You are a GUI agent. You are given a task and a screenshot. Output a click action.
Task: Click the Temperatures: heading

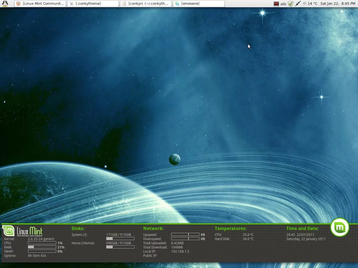(230, 229)
